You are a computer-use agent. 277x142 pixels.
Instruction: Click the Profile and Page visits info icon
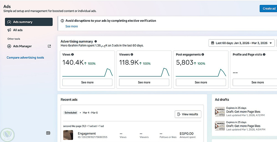coord(264,55)
